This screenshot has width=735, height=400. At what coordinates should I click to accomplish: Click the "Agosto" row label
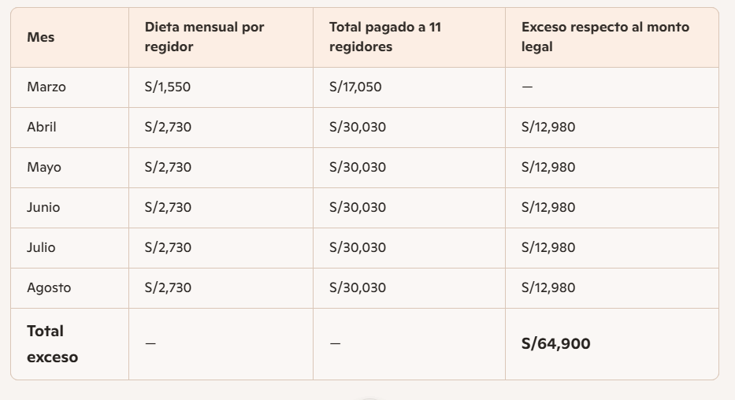click(49, 288)
